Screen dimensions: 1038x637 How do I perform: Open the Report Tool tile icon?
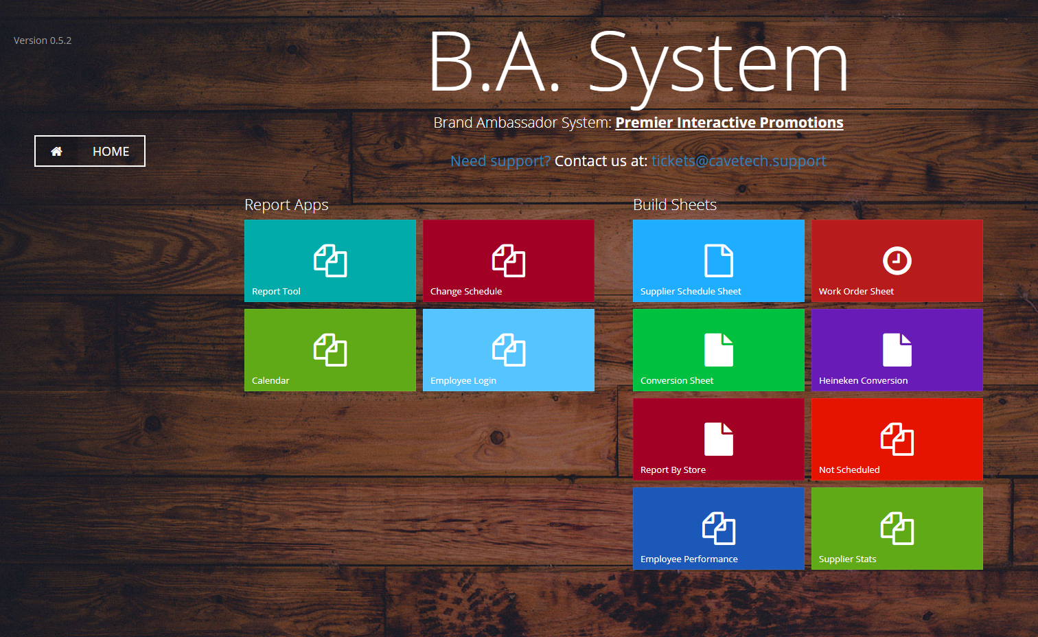point(330,261)
